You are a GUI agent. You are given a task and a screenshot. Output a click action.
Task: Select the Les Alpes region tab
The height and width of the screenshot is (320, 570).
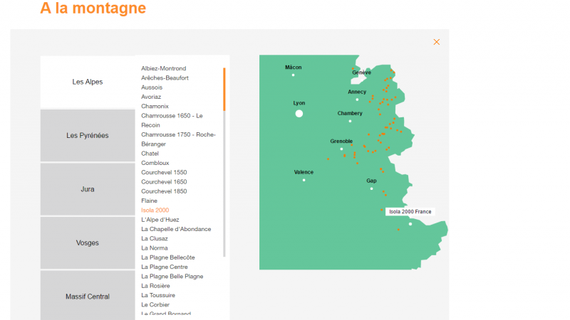[88, 82]
